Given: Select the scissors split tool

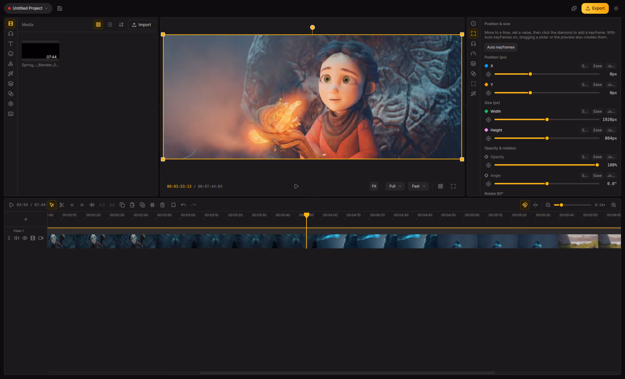Looking at the screenshot, I should [x=62, y=205].
